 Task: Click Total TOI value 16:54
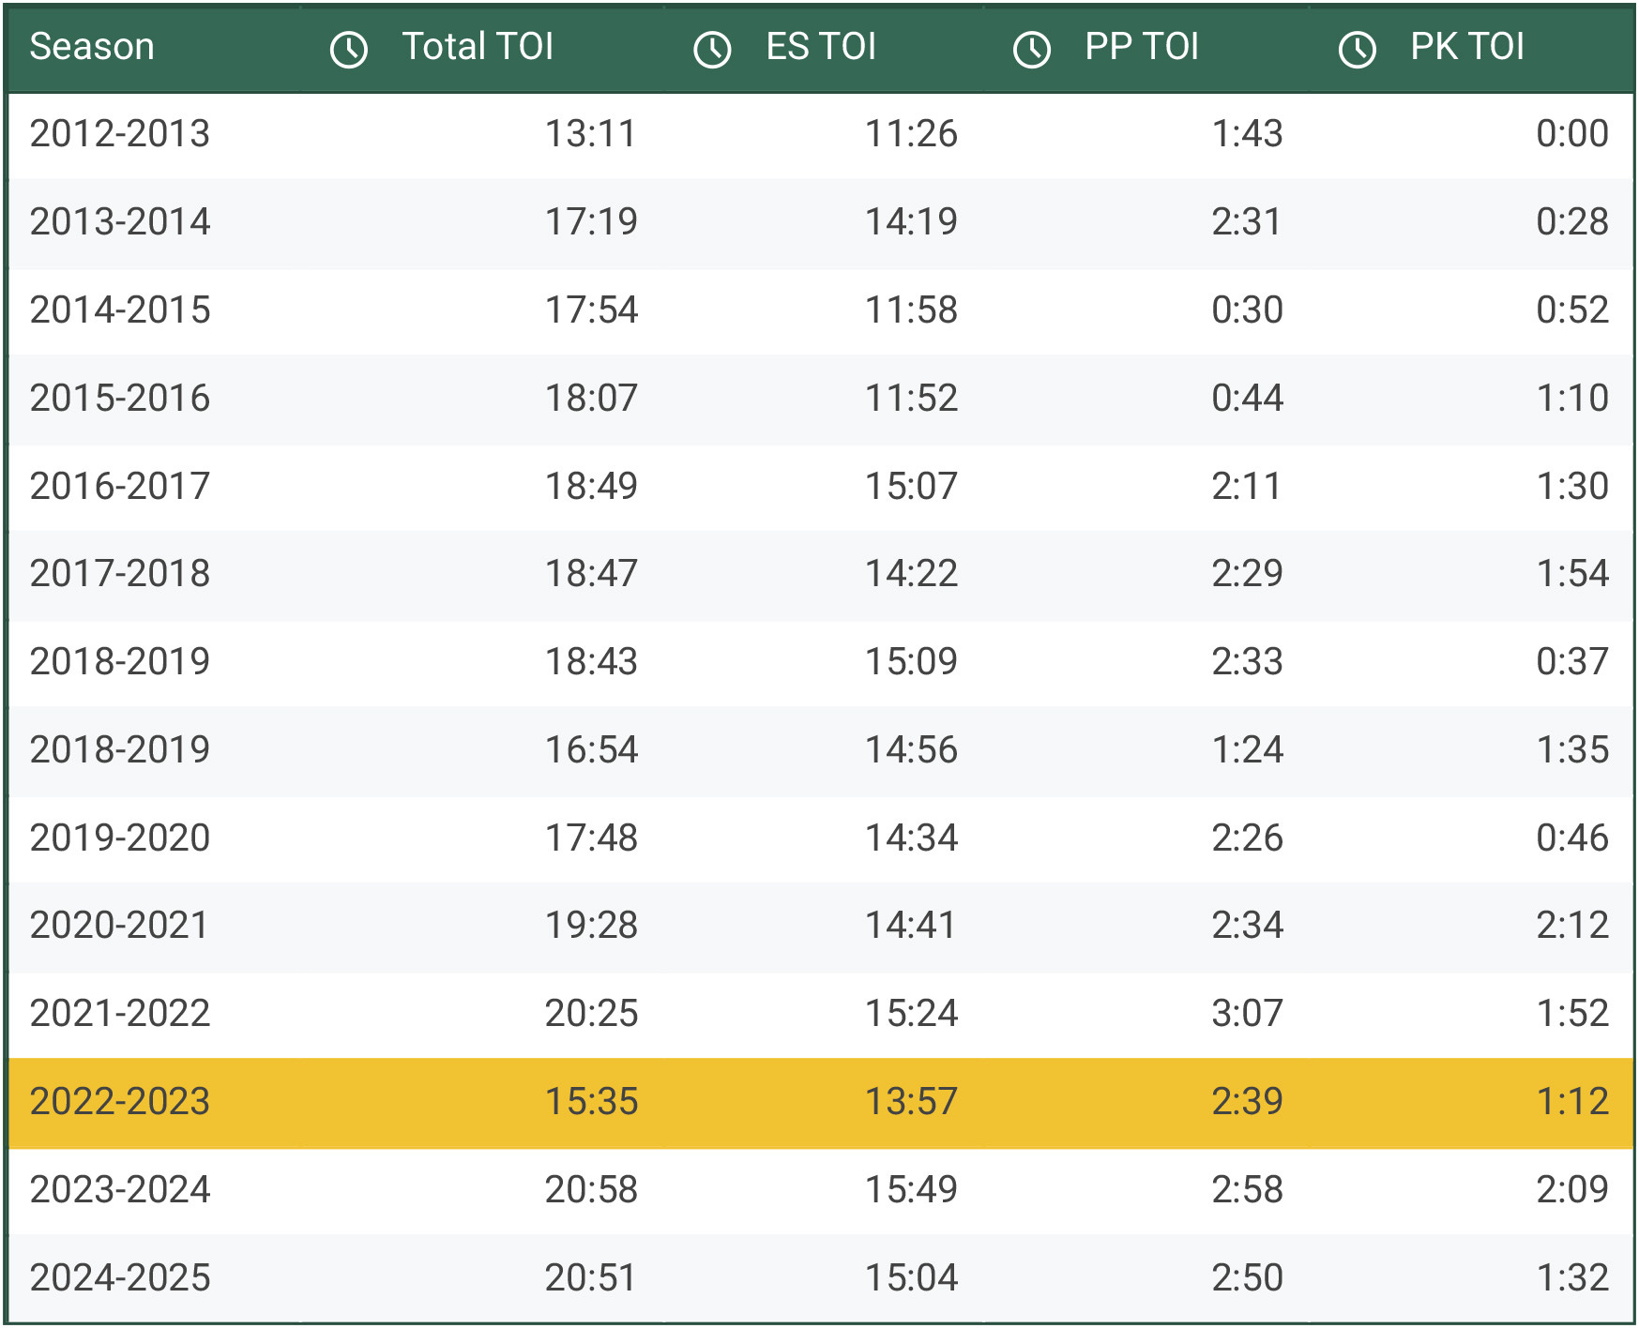pos(591,750)
